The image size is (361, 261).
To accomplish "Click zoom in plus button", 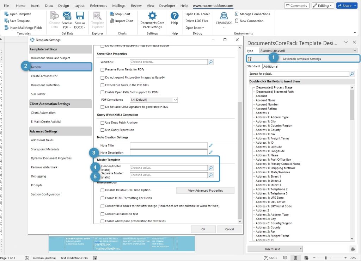I will click(345, 258).
